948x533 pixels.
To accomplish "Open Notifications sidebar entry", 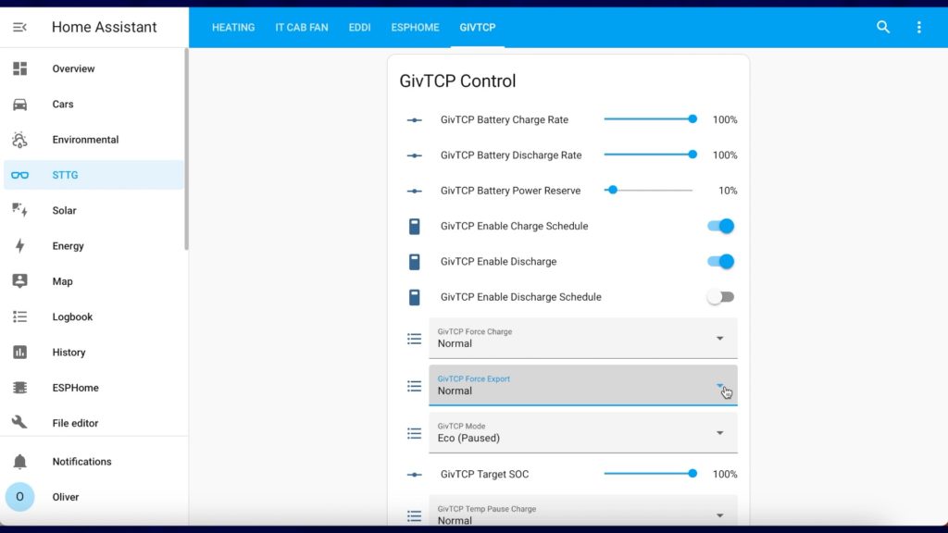I will click(94, 462).
